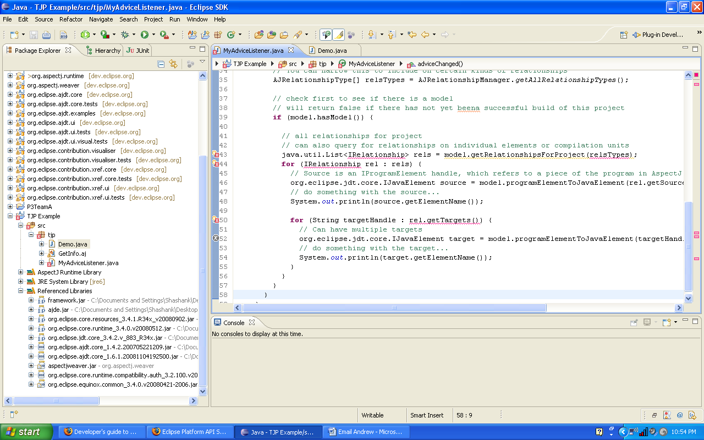This screenshot has width=704, height=440.
Task: Click the Javadoc @ fast view icon
Action: click(x=680, y=416)
